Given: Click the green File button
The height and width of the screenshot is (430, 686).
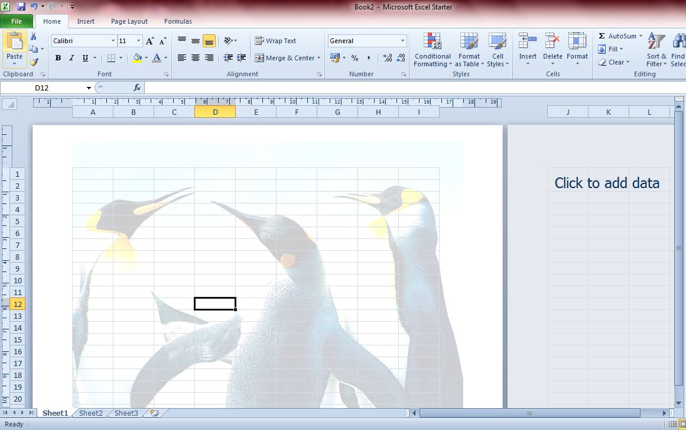Looking at the screenshot, I should tap(17, 21).
